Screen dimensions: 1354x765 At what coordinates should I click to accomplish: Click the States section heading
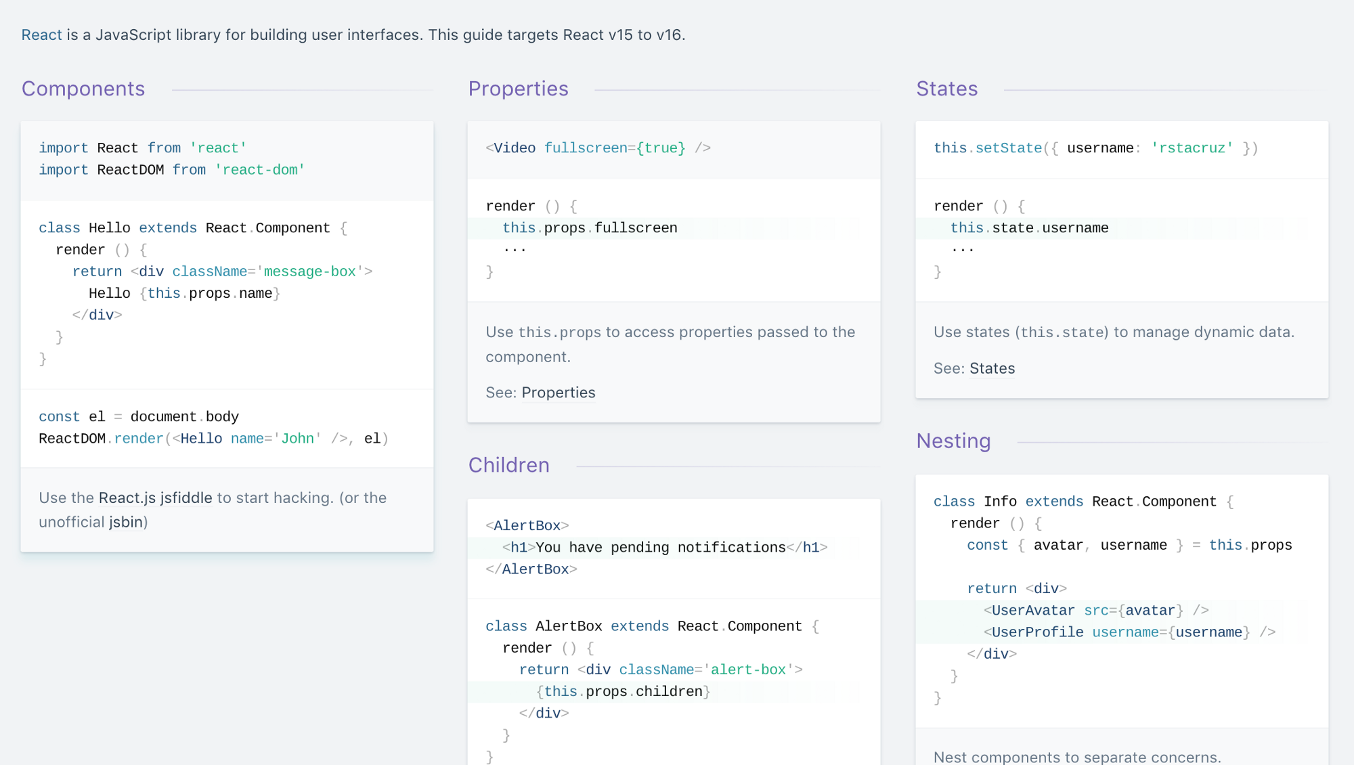[x=946, y=89]
